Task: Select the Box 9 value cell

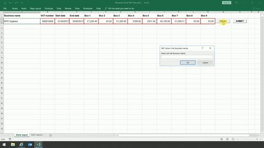Action: point(208,21)
